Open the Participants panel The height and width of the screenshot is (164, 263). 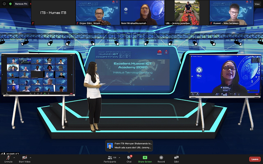(110, 159)
